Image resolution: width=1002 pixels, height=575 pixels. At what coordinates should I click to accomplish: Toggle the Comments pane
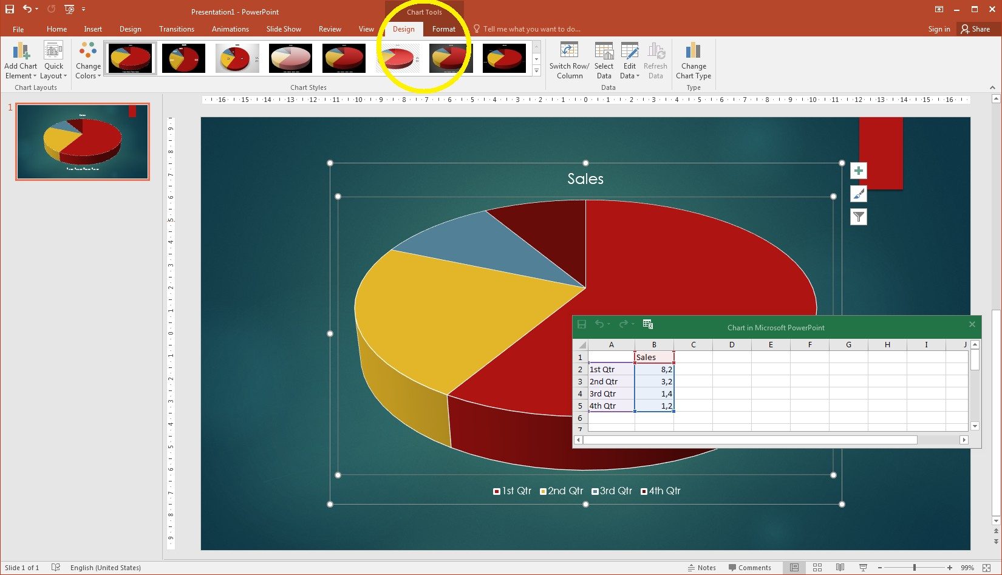pyautogui.click(x=749, y=568)
